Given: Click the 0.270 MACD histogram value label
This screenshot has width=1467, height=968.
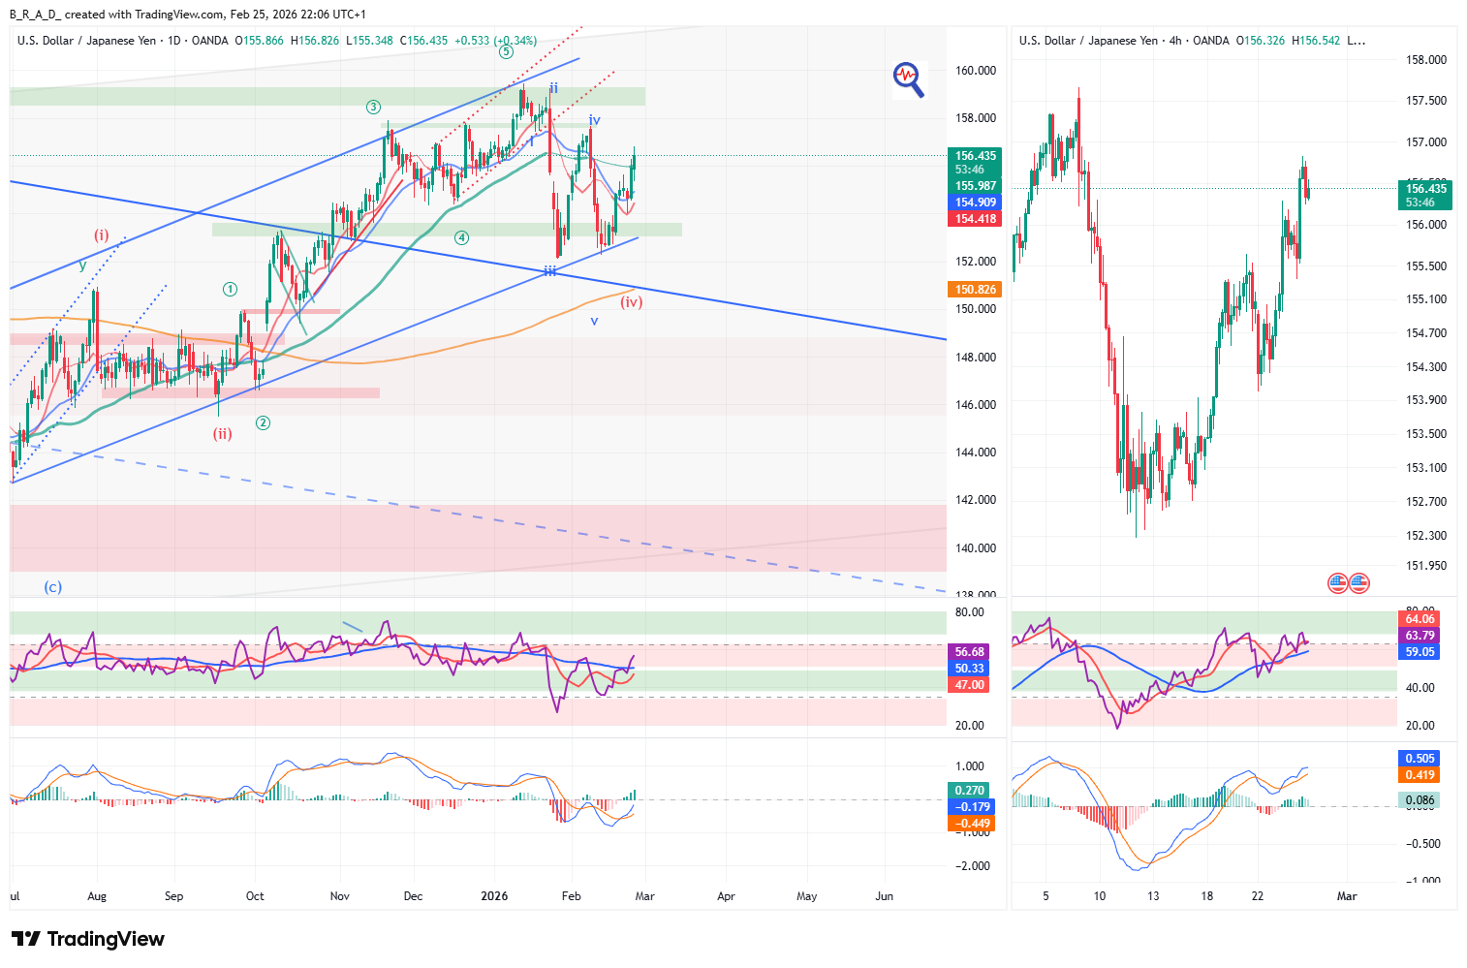Looking at the screenshot, I should tap(969, 791).
